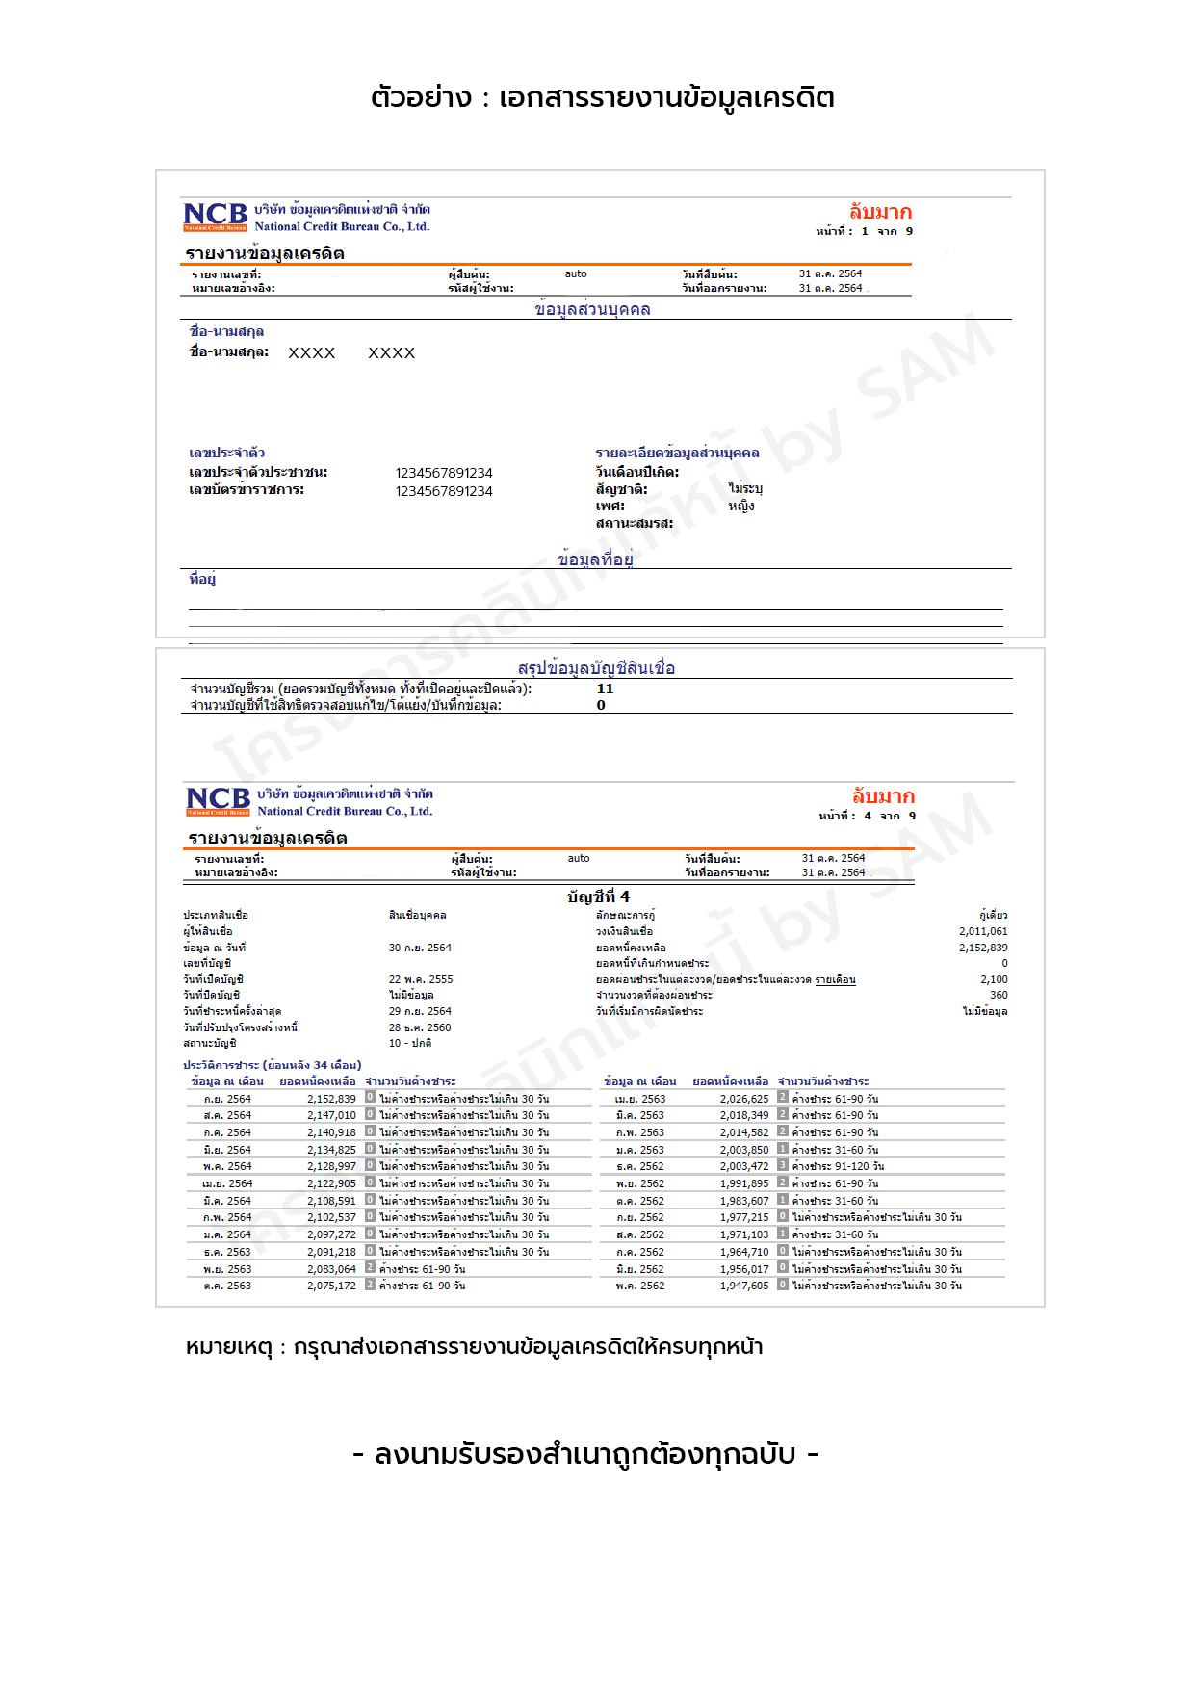The width and height of the screenshot is (1194, 1689).
Task: Click the พ.ย. 2562 month cell
Action: click(x=640, y=1183)
